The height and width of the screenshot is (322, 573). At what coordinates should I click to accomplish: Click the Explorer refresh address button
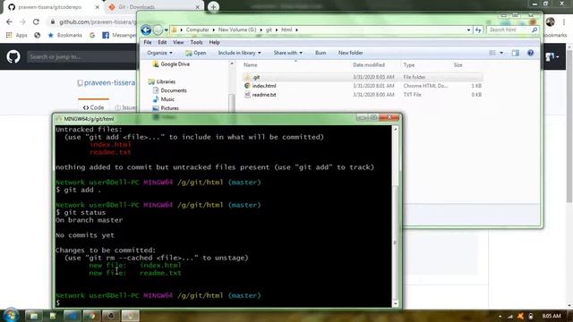pos(478,30)
